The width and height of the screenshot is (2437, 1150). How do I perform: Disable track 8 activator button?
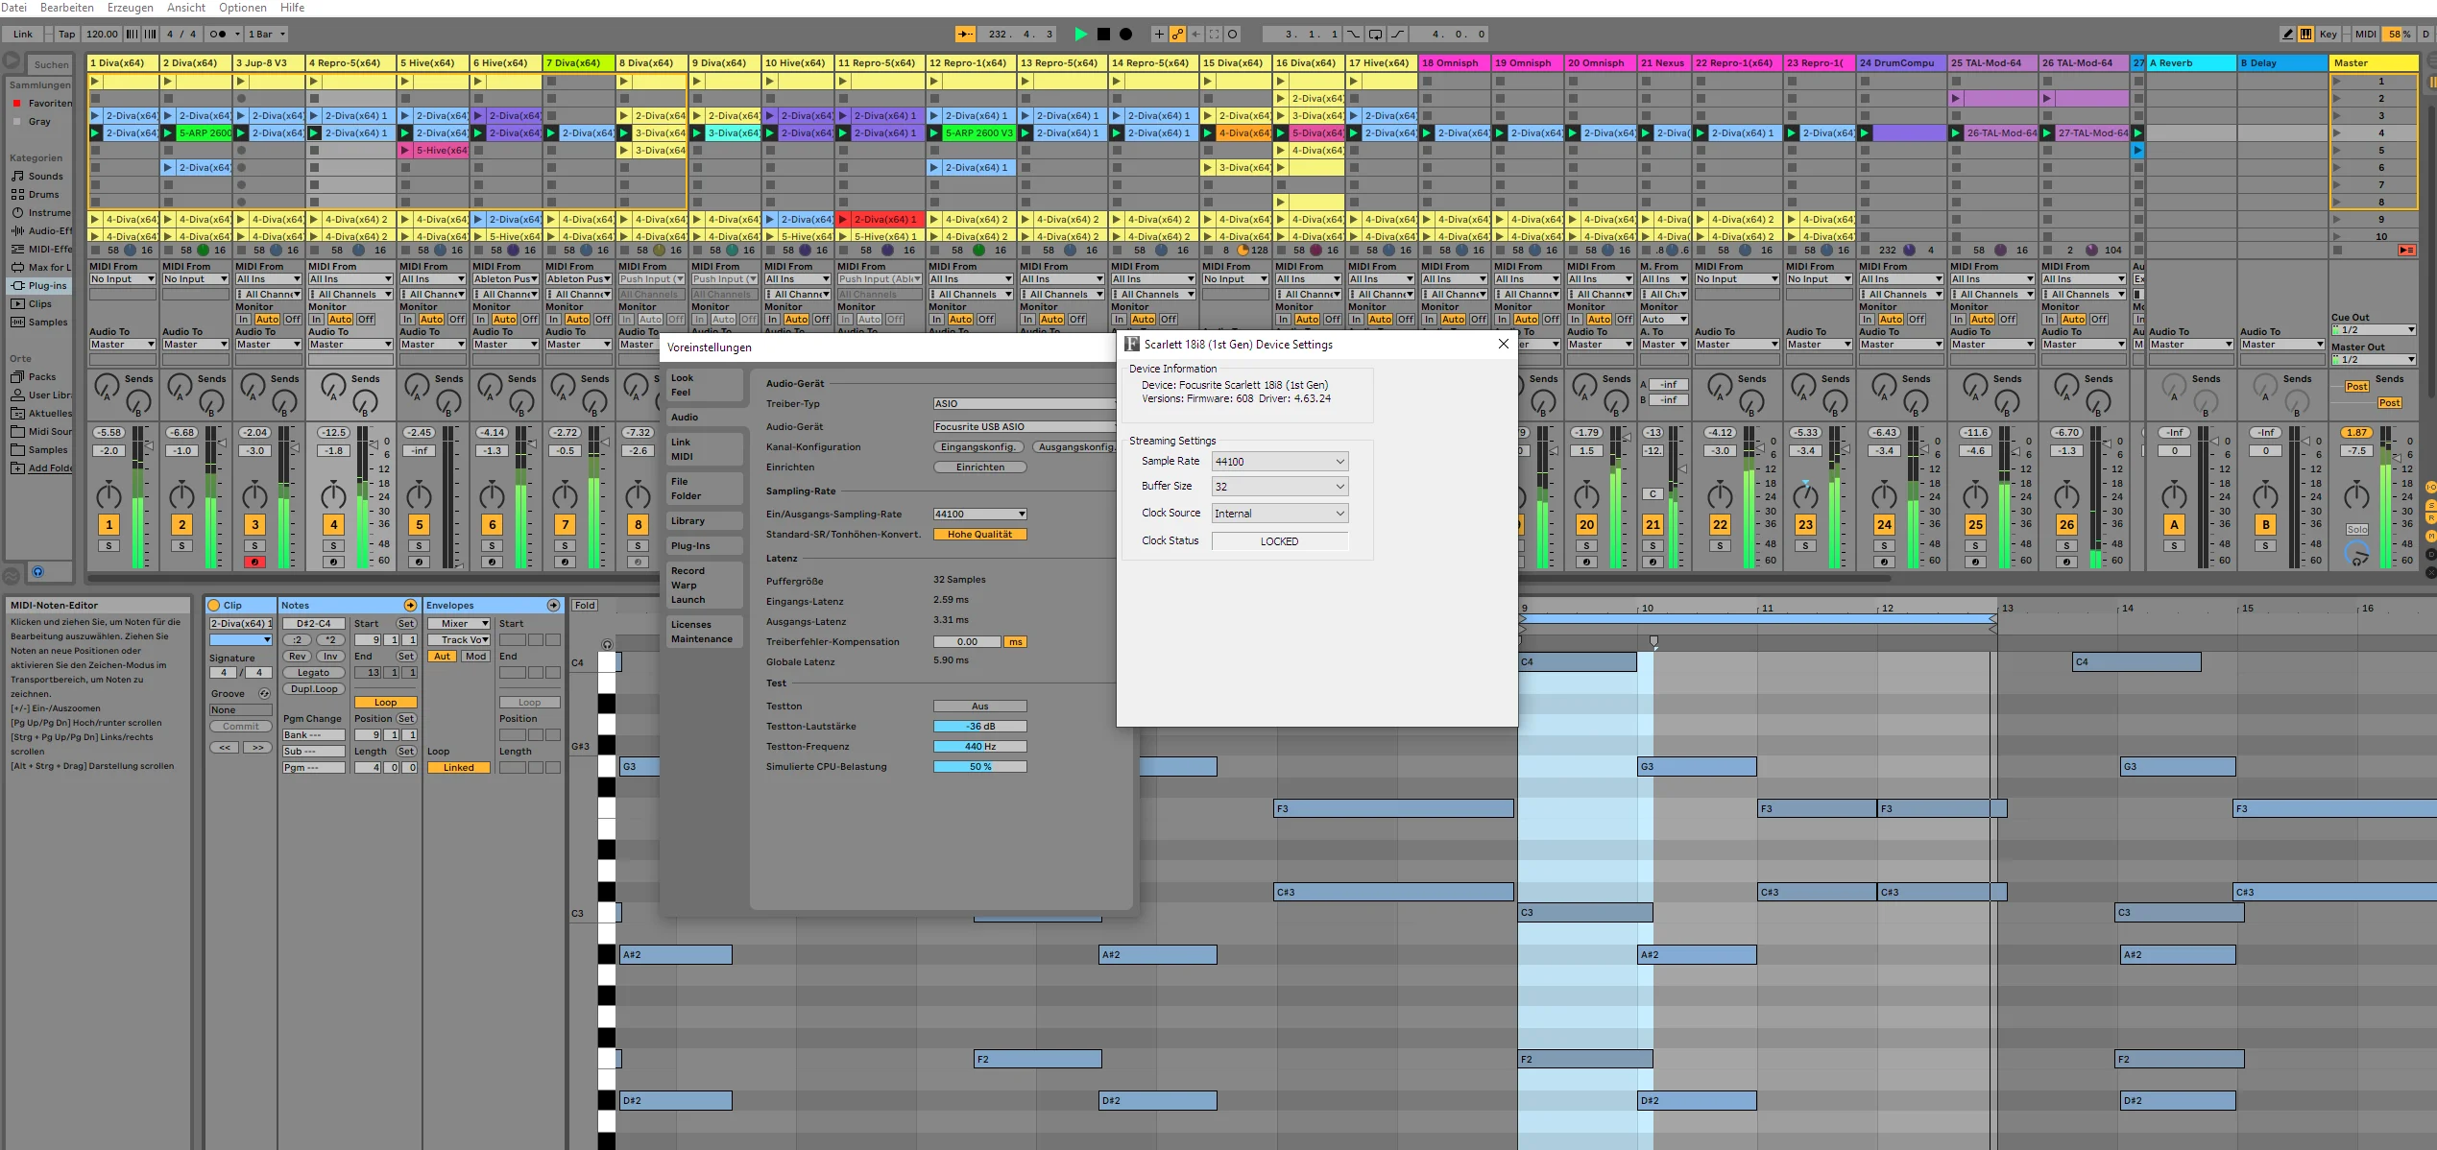[638, 525]
